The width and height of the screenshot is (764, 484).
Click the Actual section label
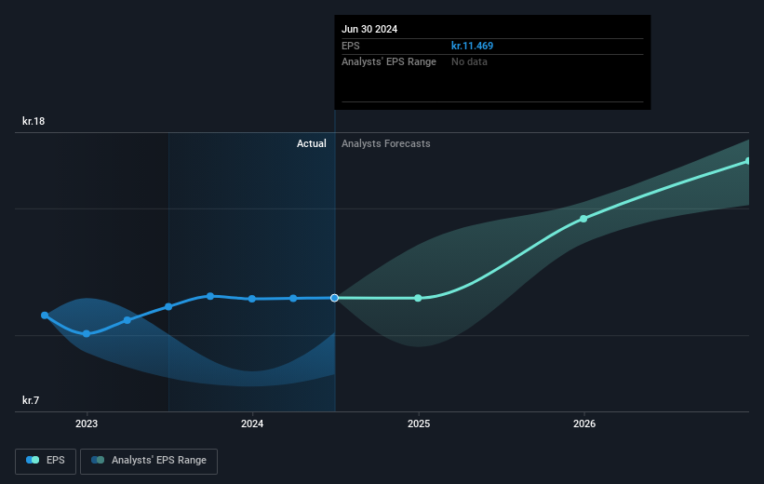point(312,143)
